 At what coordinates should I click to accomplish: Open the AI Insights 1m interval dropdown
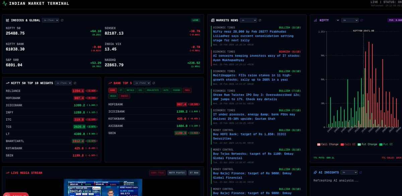349,172
